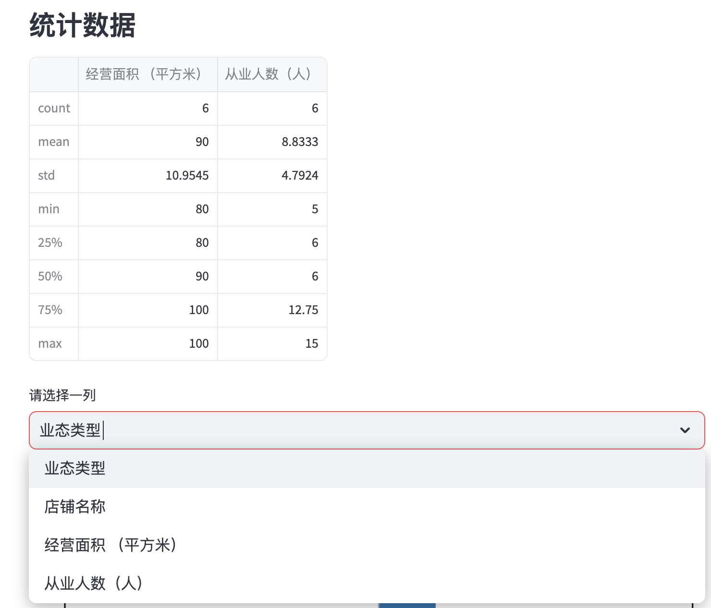Click the 10.9545 std value cell
The height and width of the screenshot is (608, 711).
(x=148, y=176)
